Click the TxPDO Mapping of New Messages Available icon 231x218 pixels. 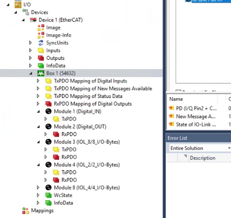tap(49, 88)
